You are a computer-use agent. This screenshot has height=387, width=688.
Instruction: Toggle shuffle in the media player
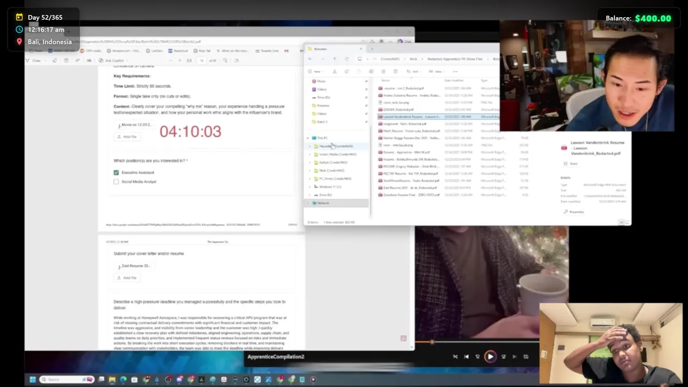point(455,356)
